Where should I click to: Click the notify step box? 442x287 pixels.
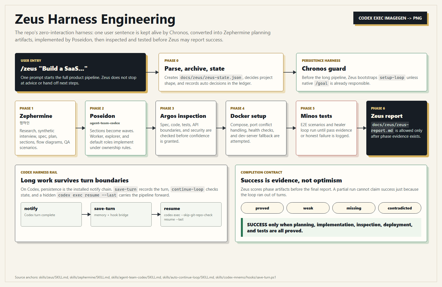pos(51,214)
